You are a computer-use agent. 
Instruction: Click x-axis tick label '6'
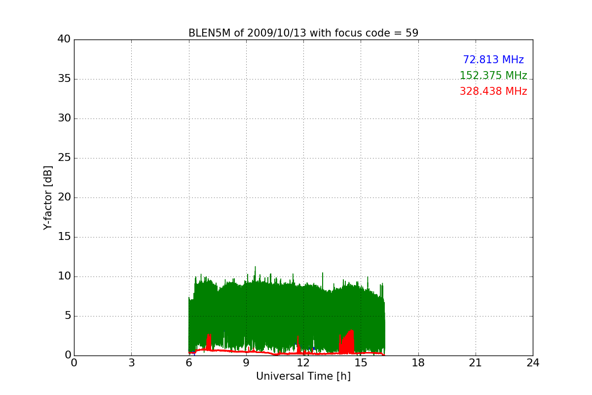point(189,363)
